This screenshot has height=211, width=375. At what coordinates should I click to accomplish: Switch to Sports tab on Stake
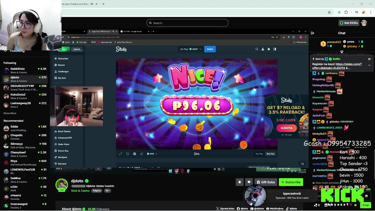coord(77,49)
